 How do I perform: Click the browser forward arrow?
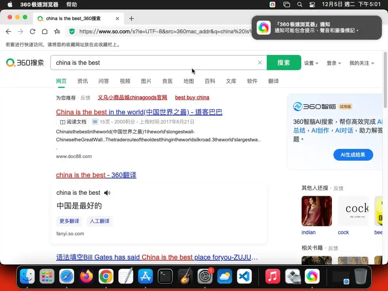(x=20, y=31)
